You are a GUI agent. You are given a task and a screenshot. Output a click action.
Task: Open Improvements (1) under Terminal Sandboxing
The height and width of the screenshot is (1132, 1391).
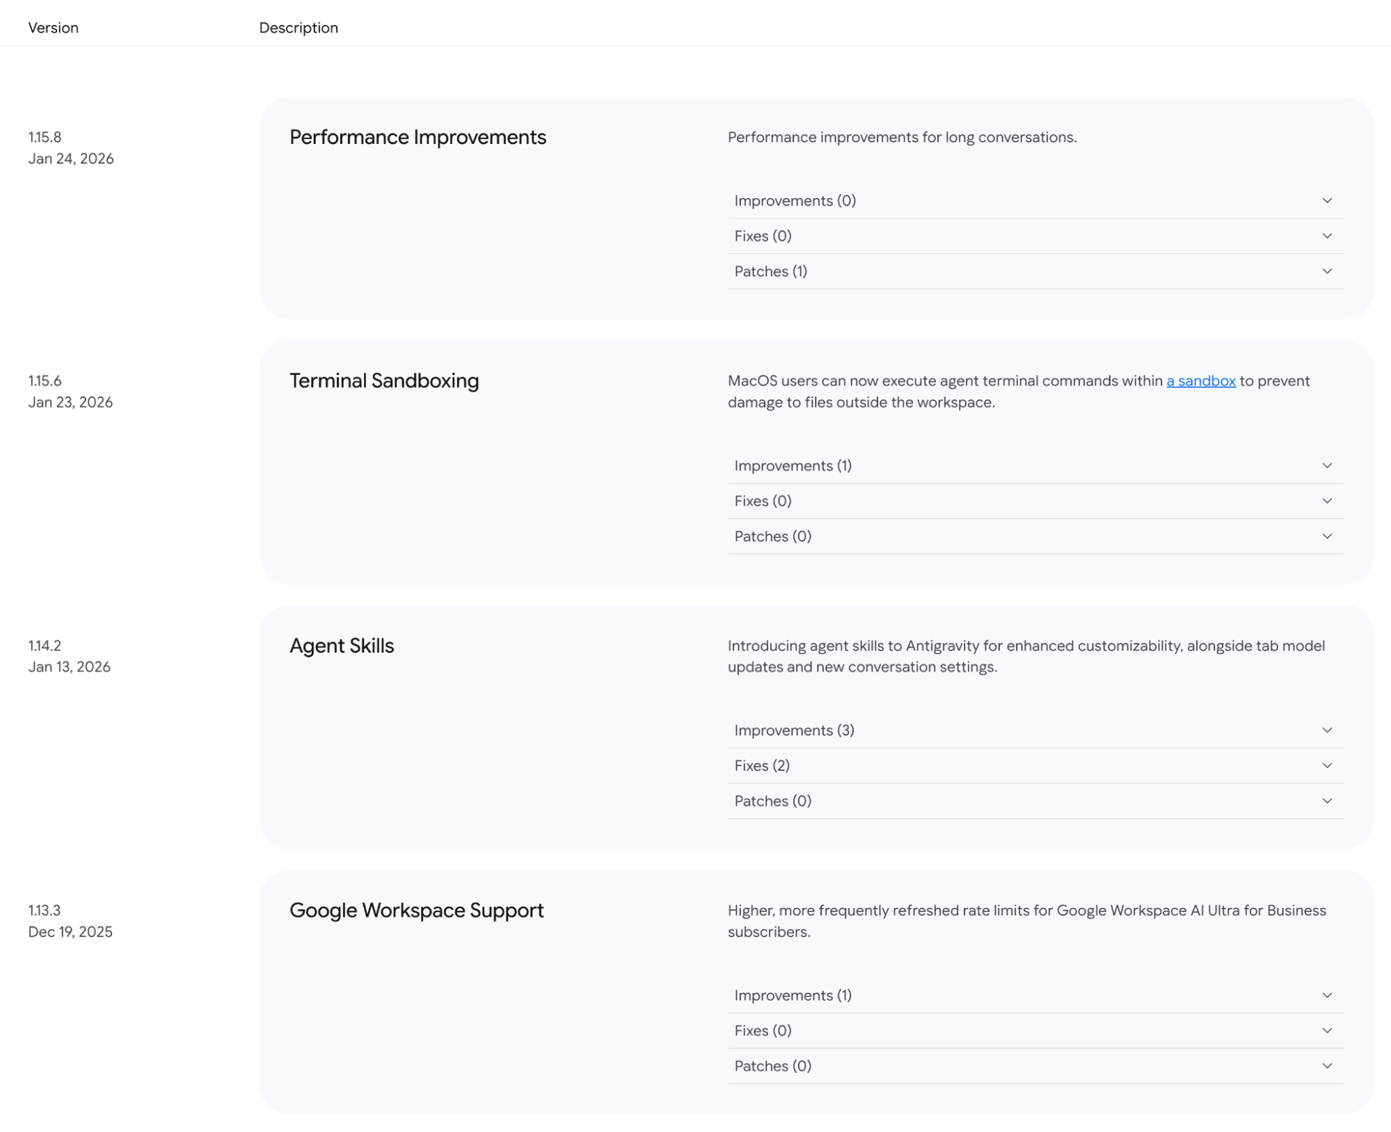pos(1034,466)
